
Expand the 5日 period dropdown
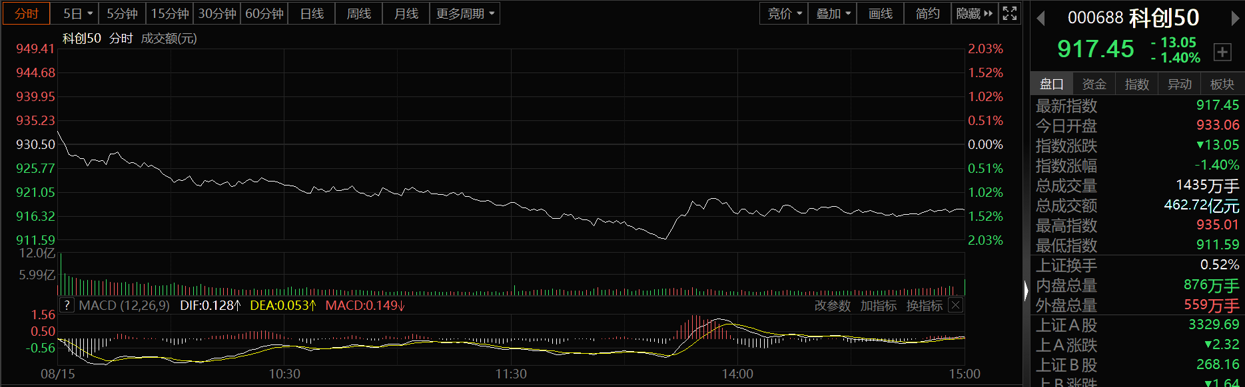(78, 13)
